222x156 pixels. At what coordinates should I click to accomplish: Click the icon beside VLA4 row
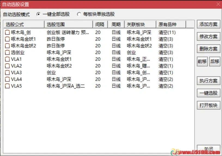pyautogui.click(x=7, y=79)
